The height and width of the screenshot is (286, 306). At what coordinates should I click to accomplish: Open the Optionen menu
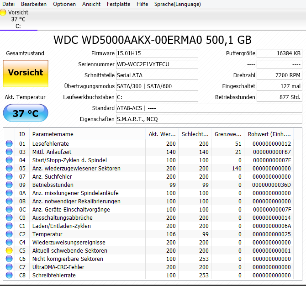click(64, 4)
